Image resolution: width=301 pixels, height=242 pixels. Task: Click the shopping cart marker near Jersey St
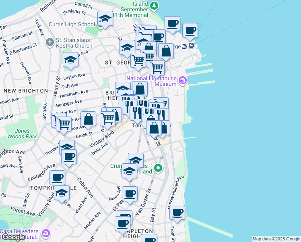64,123
